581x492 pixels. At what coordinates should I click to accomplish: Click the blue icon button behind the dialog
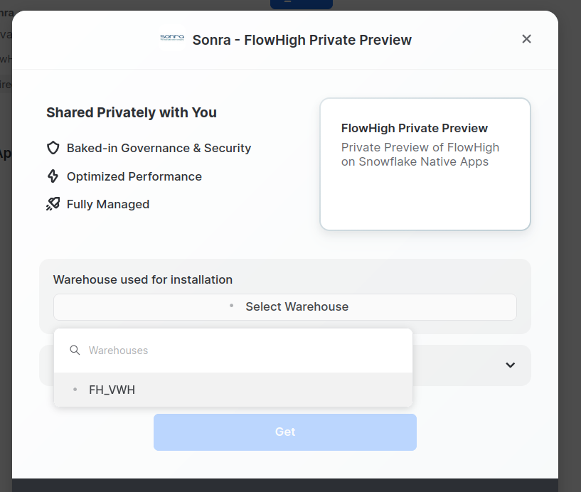coord(301,4)
